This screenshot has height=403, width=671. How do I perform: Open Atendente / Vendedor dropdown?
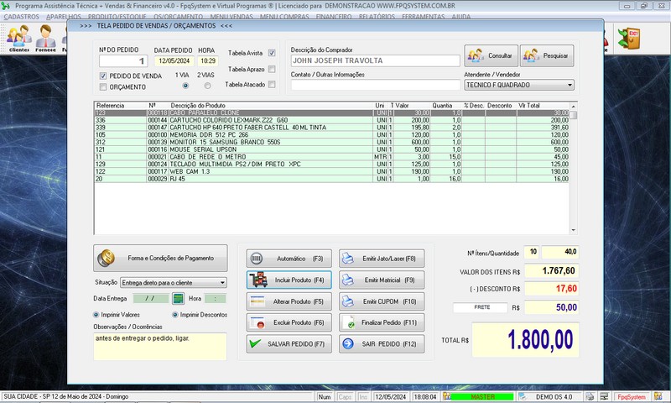tap(519, 86)
